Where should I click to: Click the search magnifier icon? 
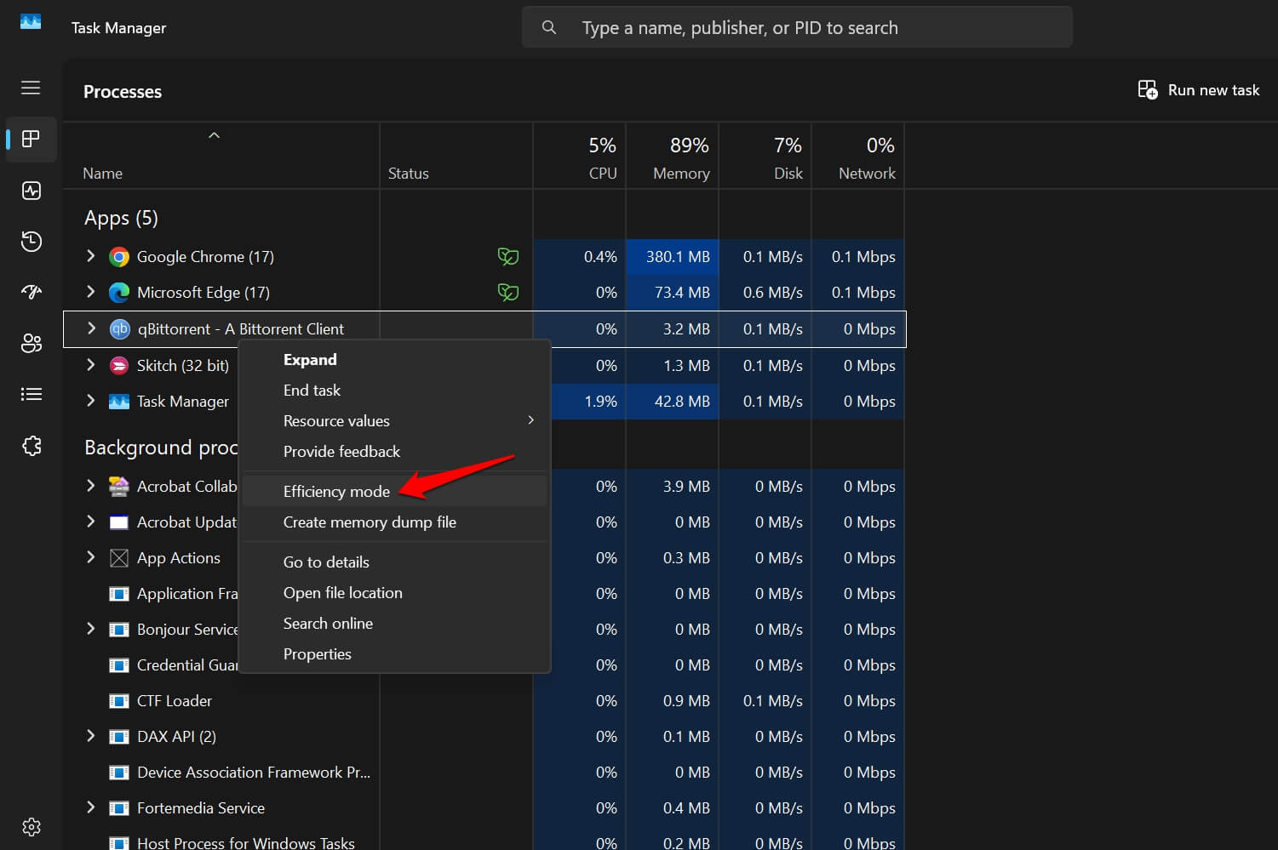[x=549, y=27]
